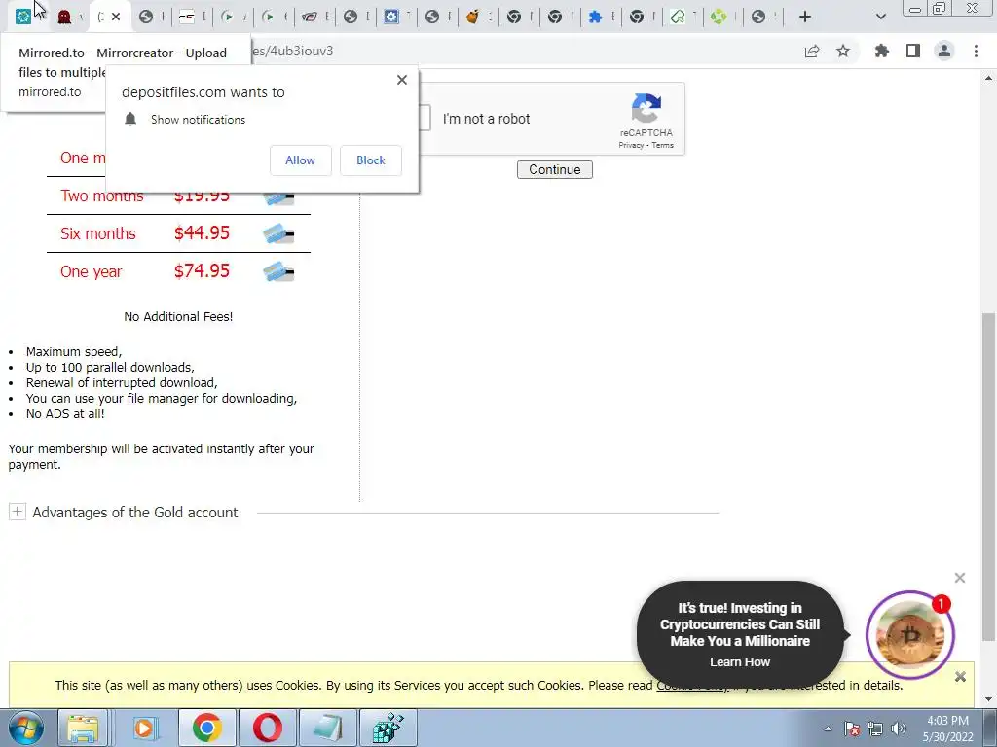Image resolution: width=997 pixels, height=747 pixels.
Task: Switch to the blue puzzle piece tab
Action: [595, 18]
